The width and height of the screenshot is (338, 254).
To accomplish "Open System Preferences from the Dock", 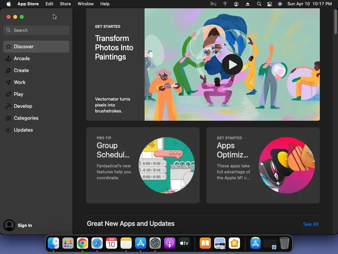I will pos(155,243).
